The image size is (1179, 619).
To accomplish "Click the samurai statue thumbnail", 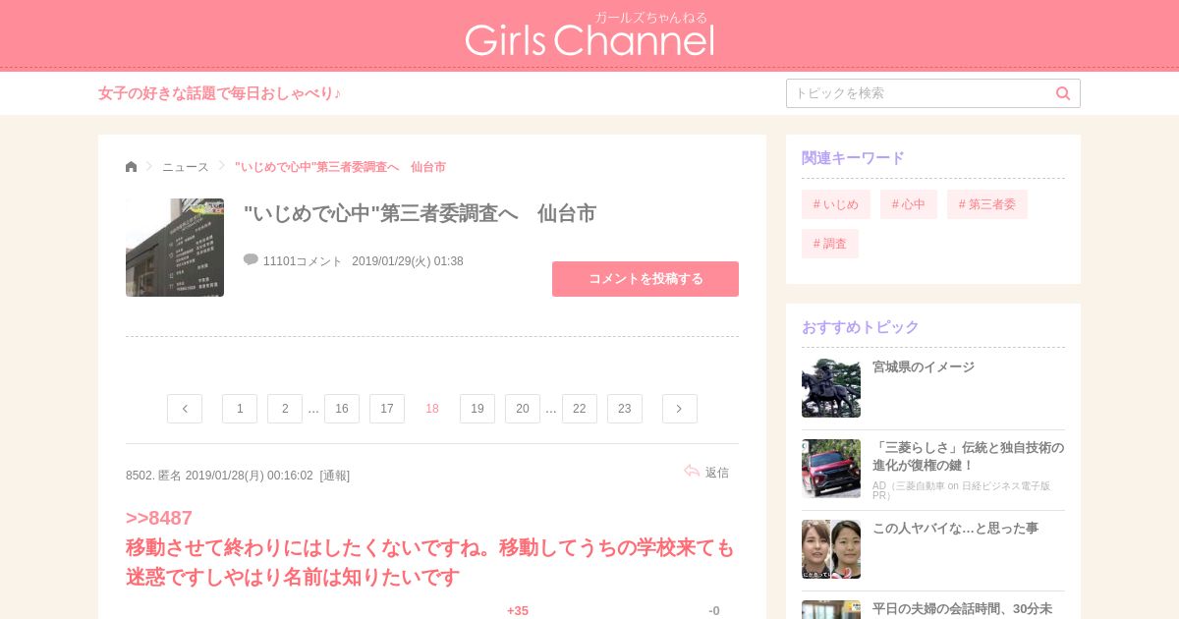I will pyautogui.click(x=831, y=388).
